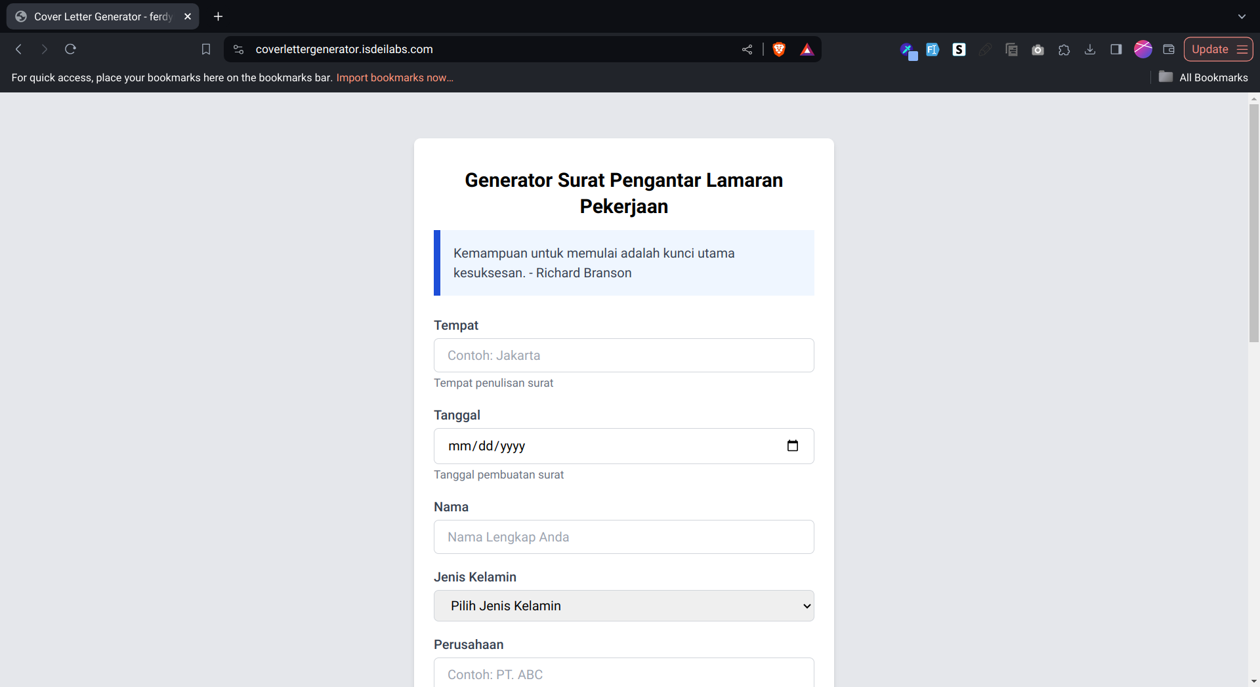The height and width of the screenshot is (687, 1260).
Task: Click the Update browser button
Action: [x=1209, y=49]
